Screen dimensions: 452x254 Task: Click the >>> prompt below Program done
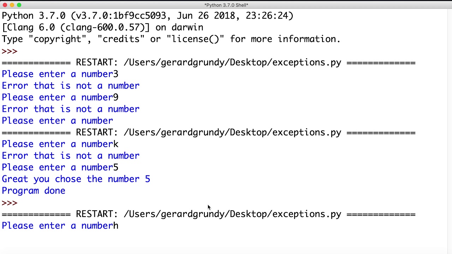tap(10, 203)
